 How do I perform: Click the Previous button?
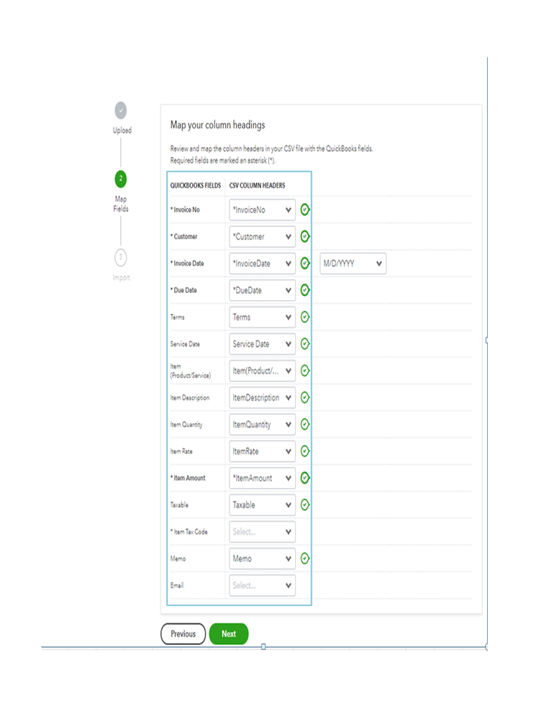coord(183,634)
